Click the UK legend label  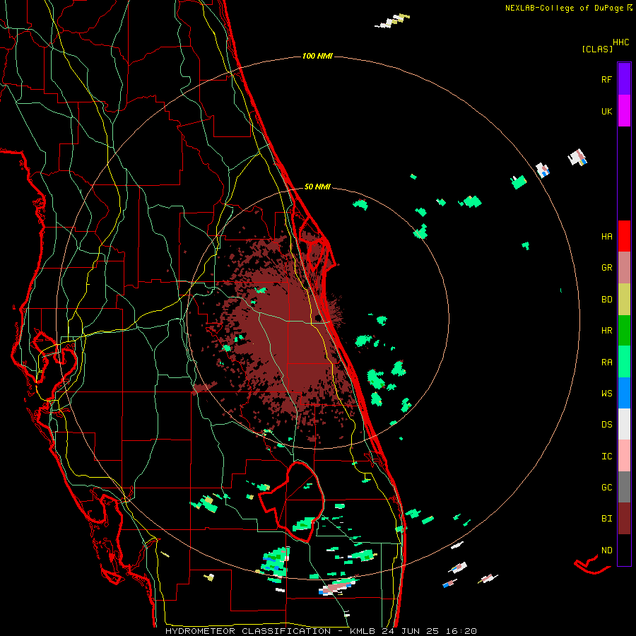click(x=606, y=111)
